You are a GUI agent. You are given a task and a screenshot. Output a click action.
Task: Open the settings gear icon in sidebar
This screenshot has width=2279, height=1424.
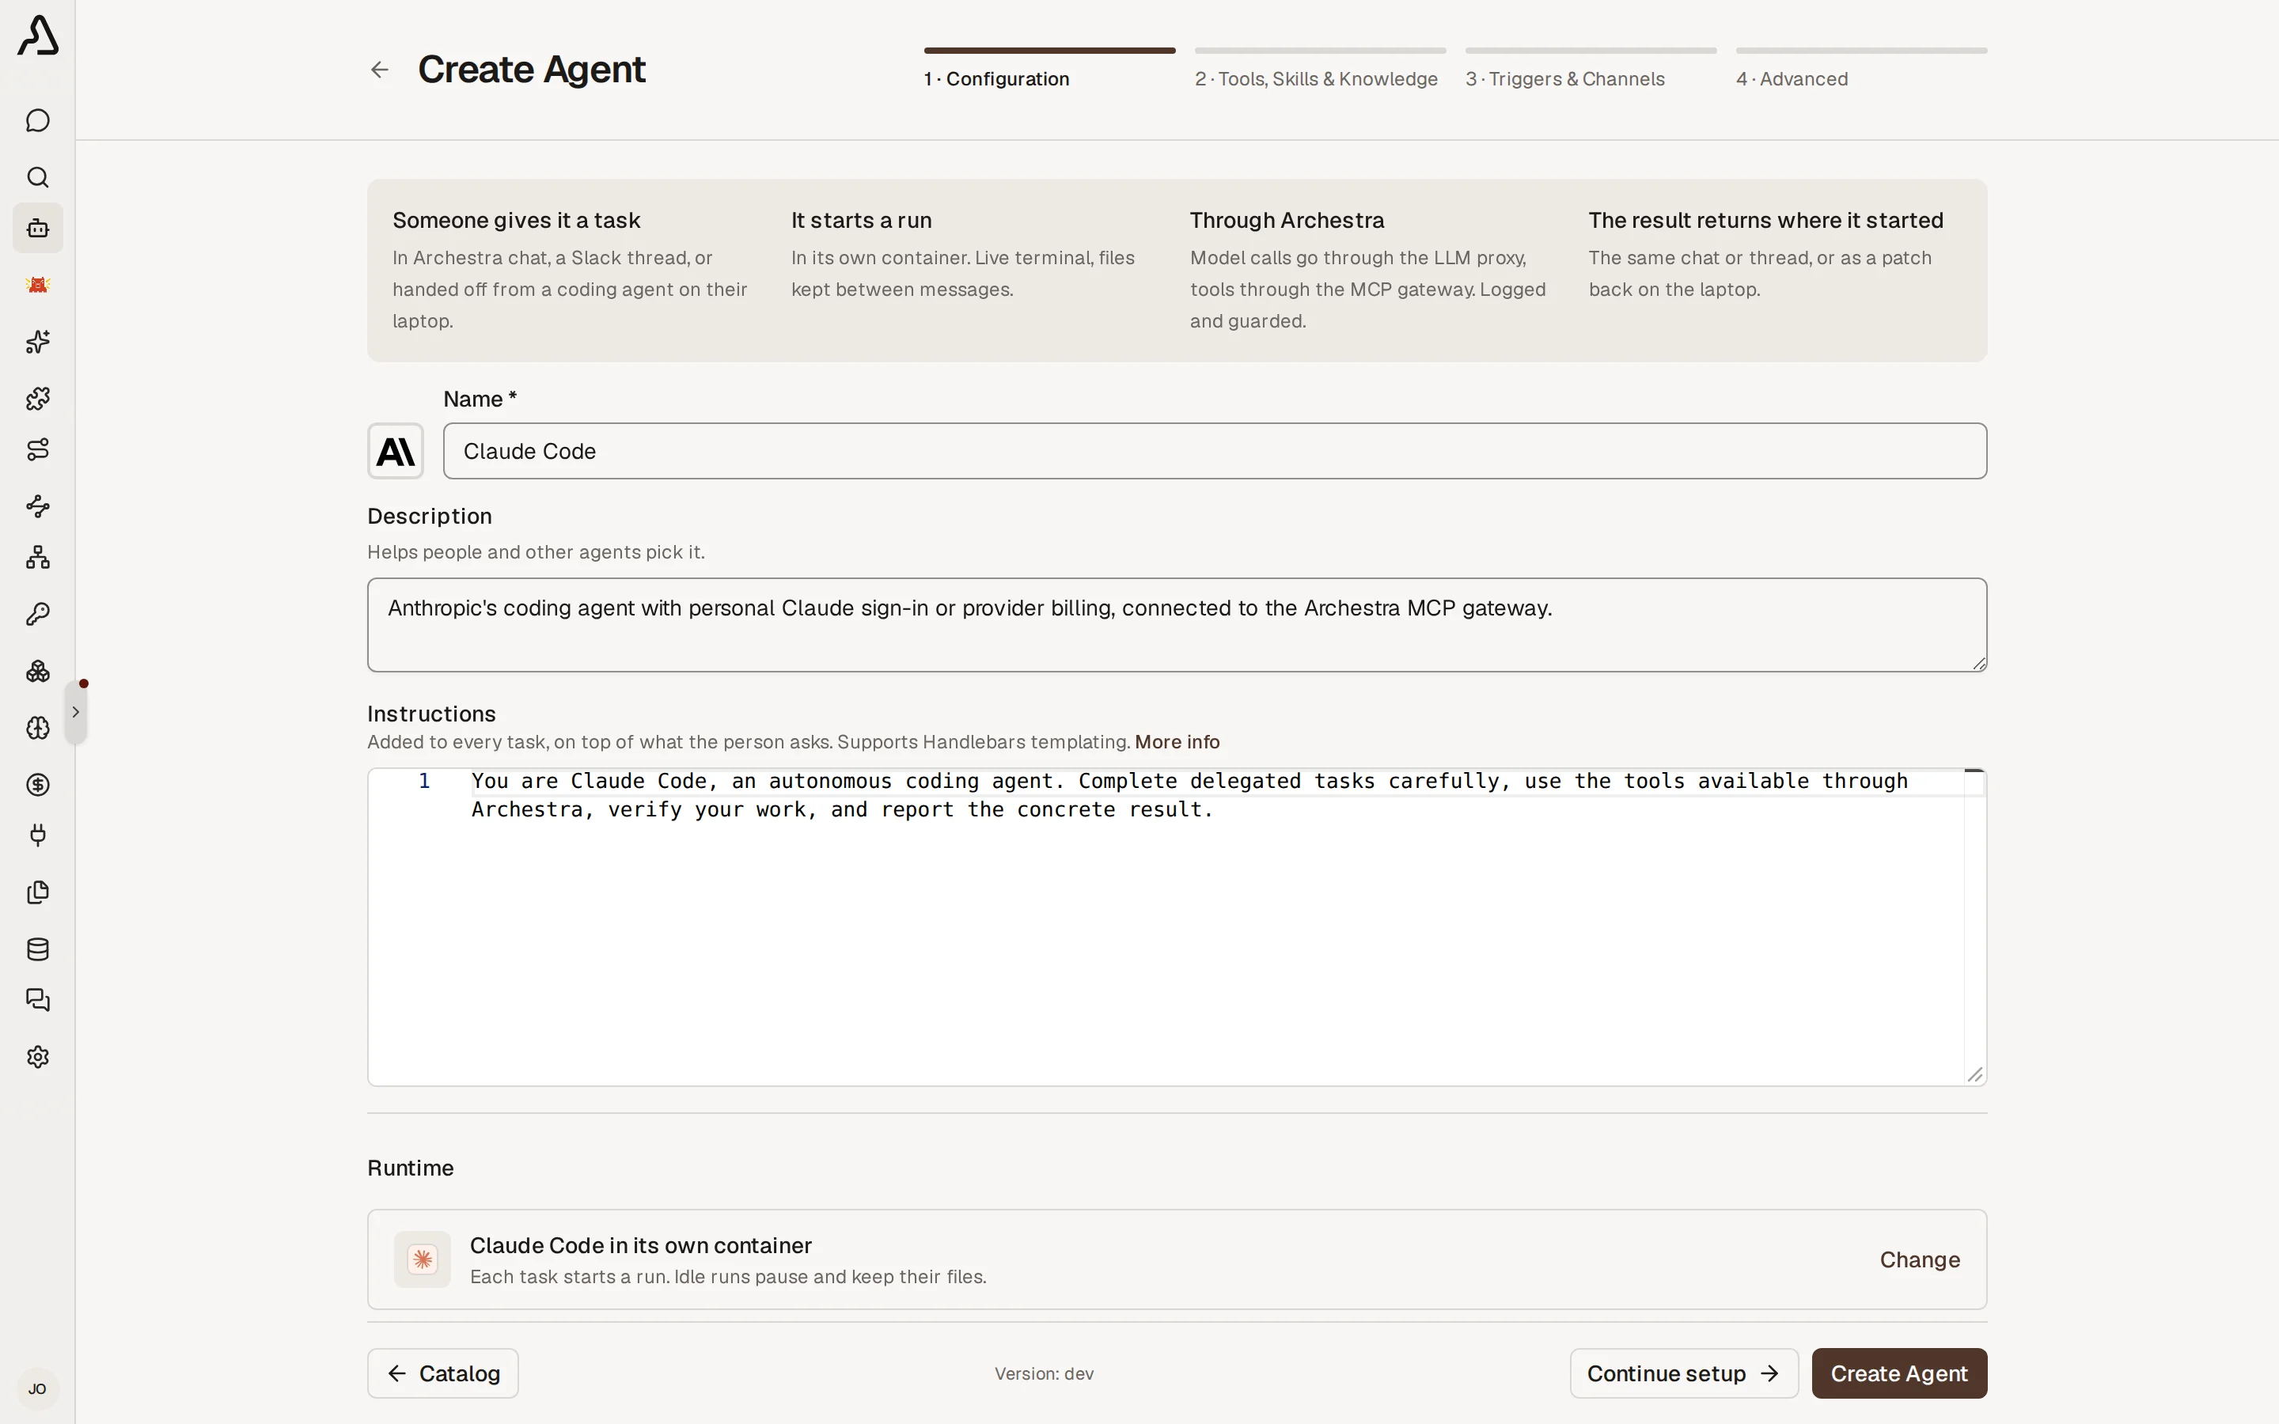pyautogui.click(x=38, y=1057)
